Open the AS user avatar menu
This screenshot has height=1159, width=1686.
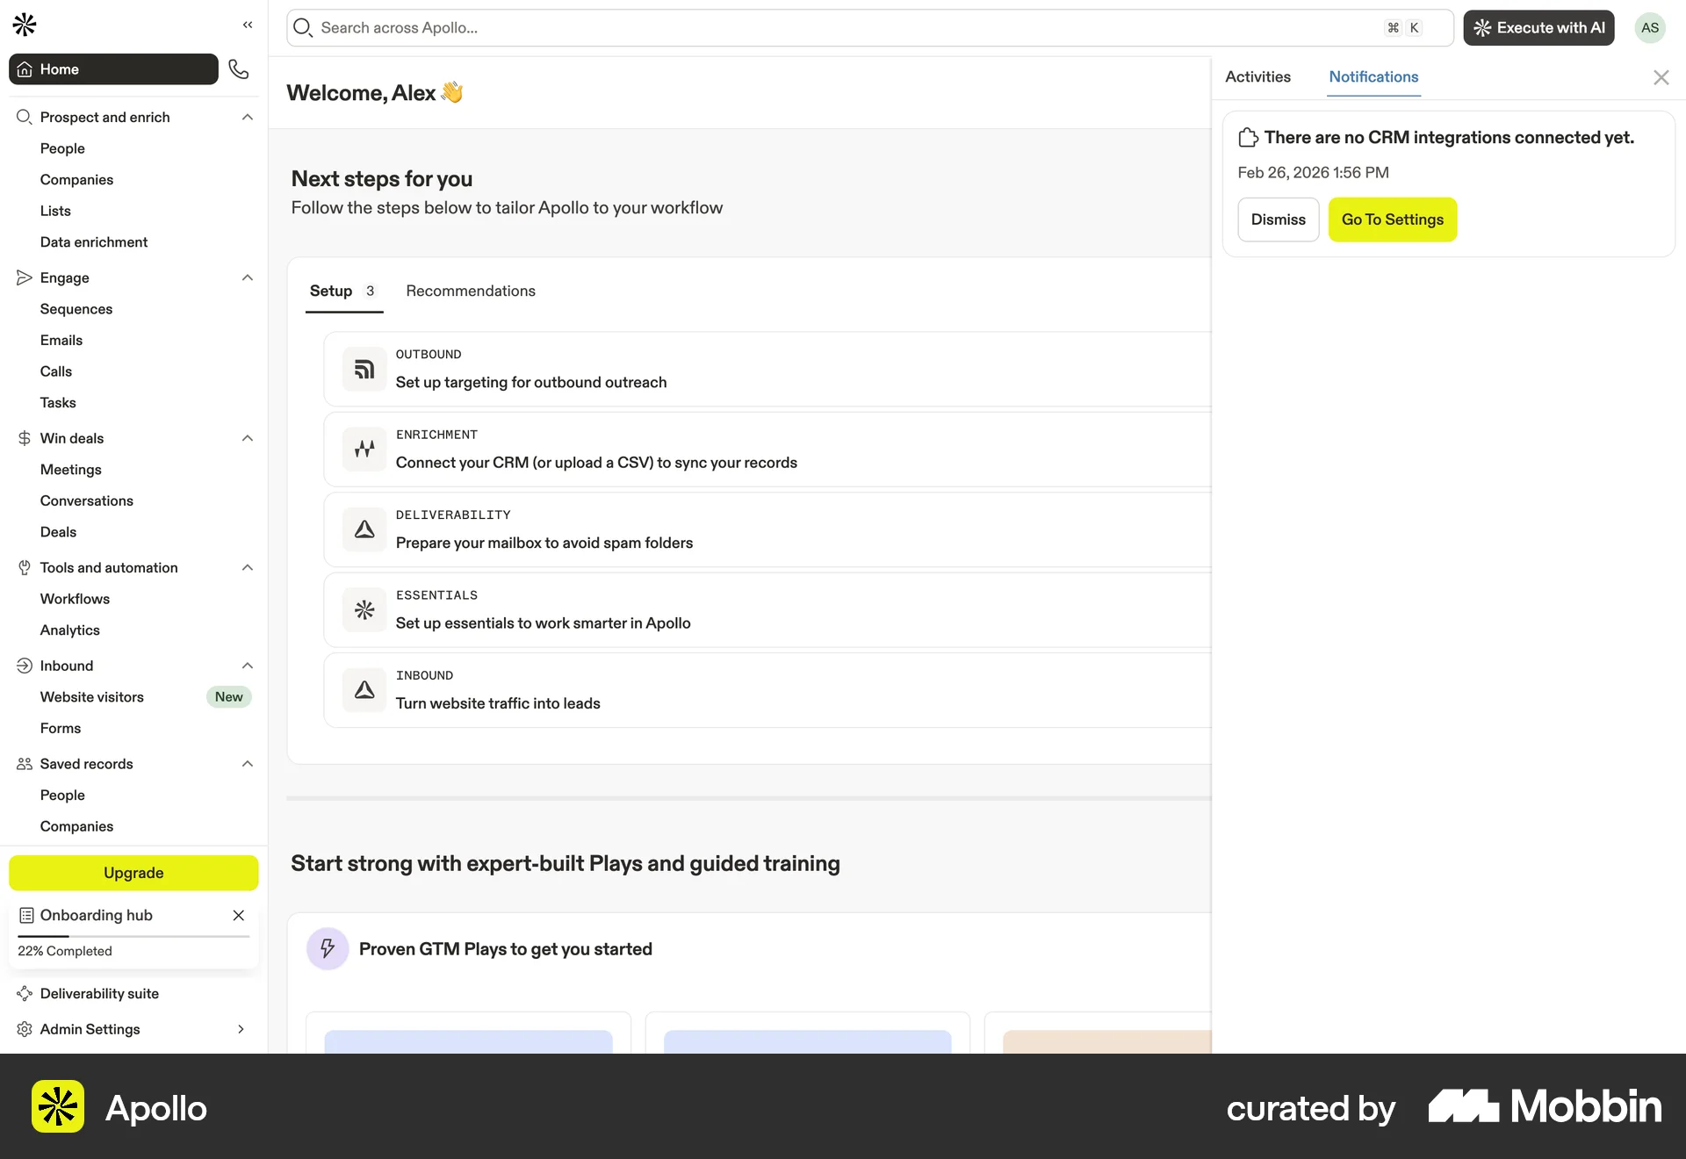pyautogui.click(x=1649, y=28)
